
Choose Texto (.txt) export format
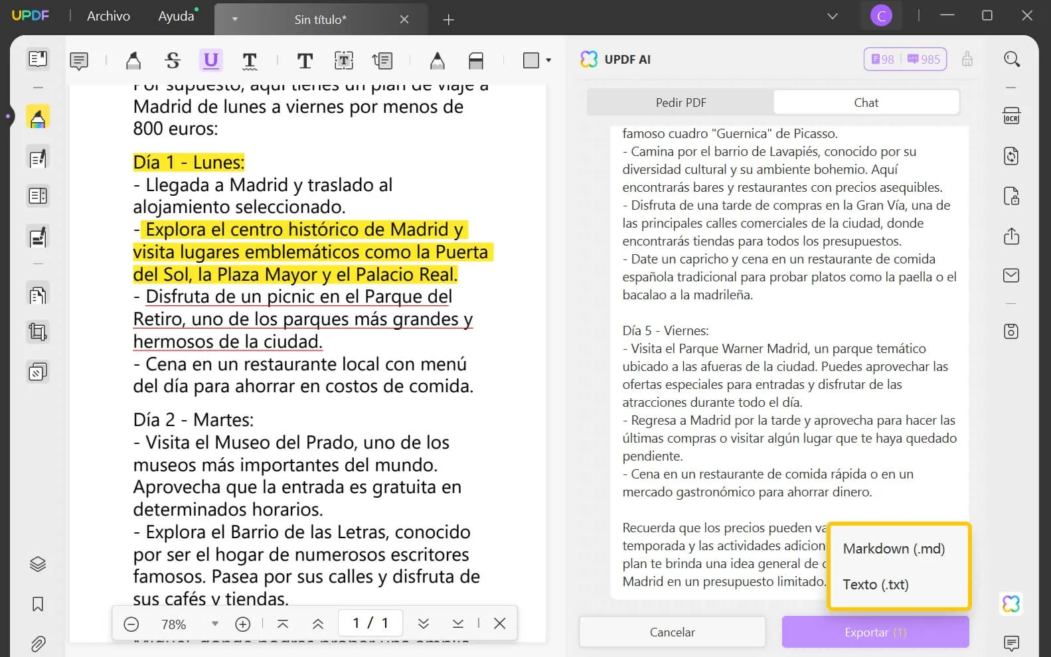[876, 585]
